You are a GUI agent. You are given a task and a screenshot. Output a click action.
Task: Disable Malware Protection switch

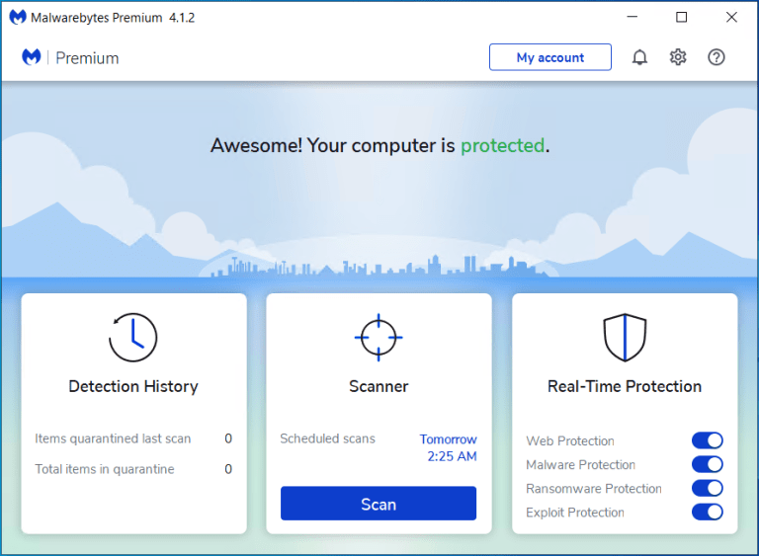pos(708,464)
